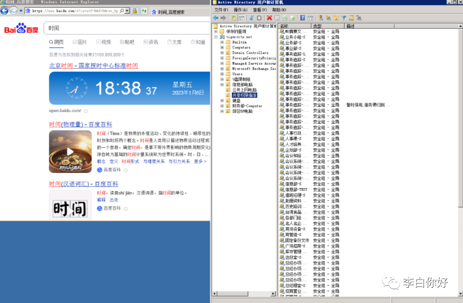Open the 操作(A) menu
The width and height of the screenshot is (463, 303).
pos(241,10)
